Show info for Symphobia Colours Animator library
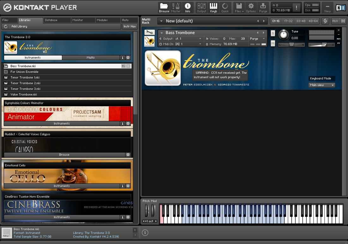The height and width of the screenshot is (244, 348). point(123,124)
